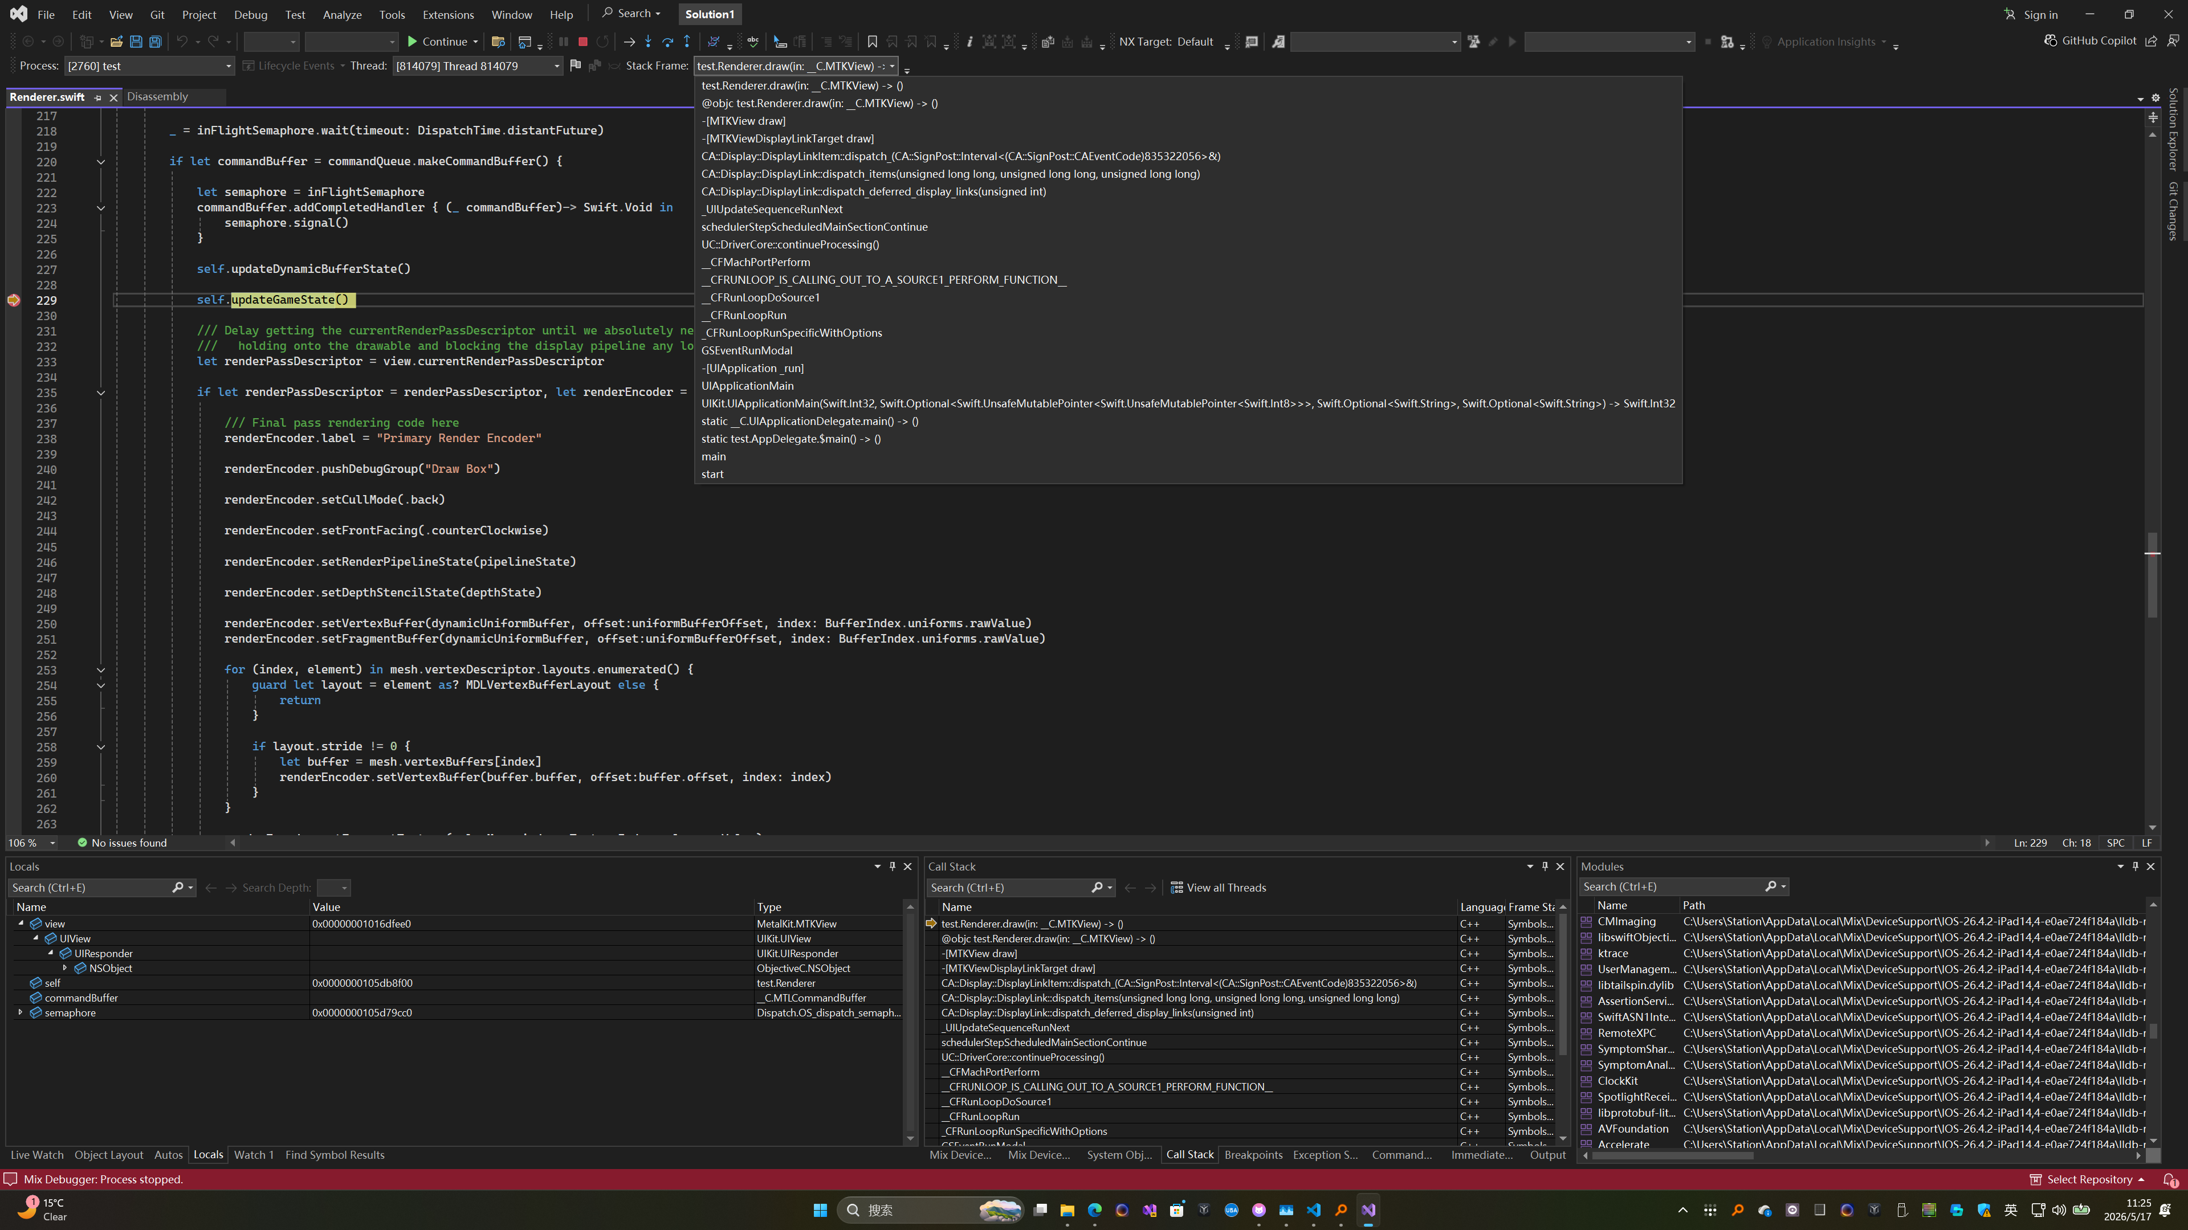
Task: Open the Extensions menu
Action: 447,14
